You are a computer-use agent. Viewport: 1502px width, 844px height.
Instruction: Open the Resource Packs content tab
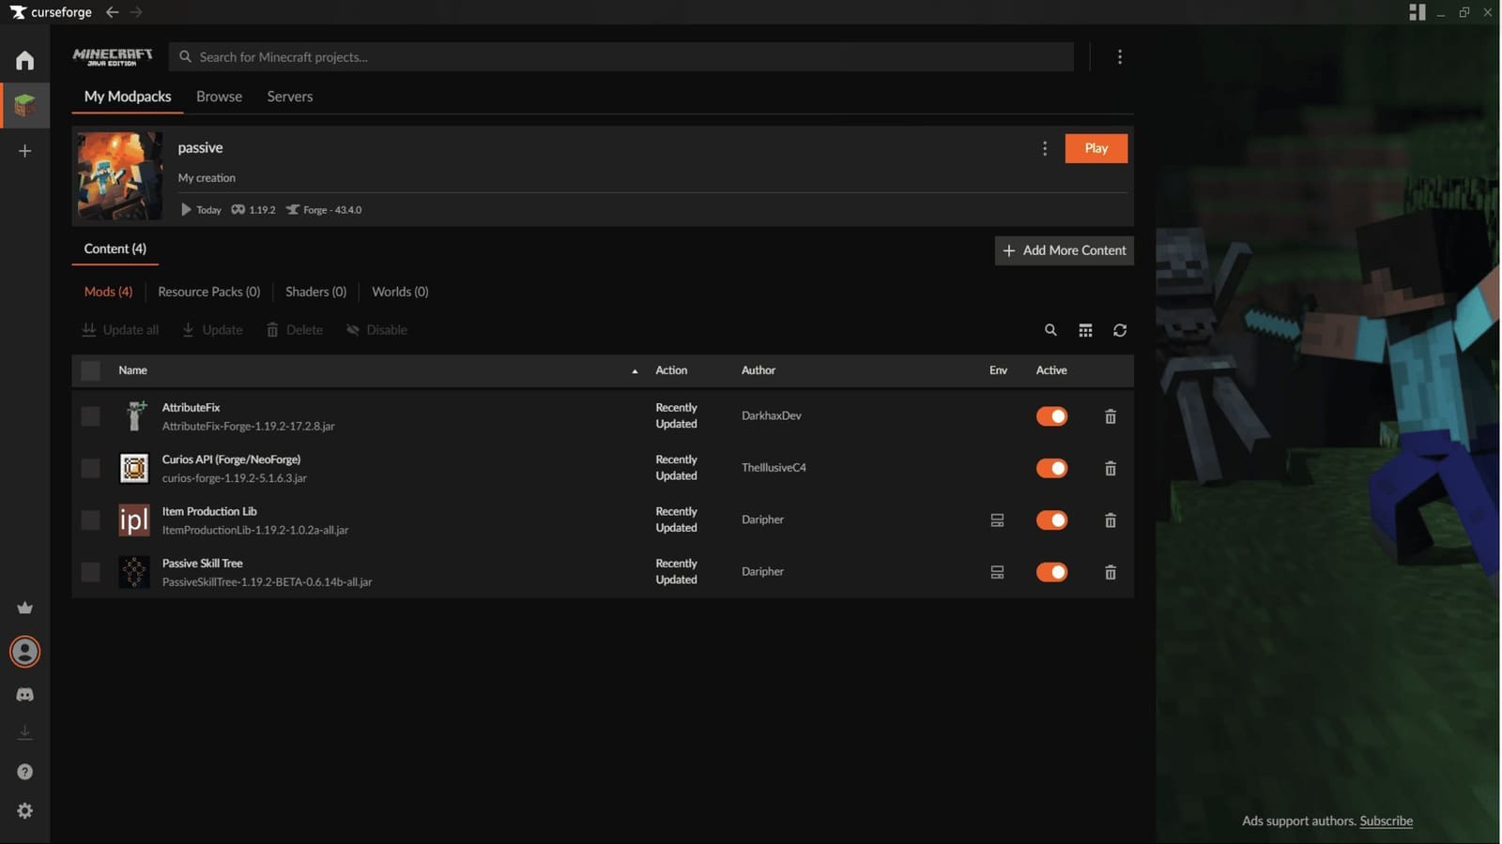click(208, 292)
